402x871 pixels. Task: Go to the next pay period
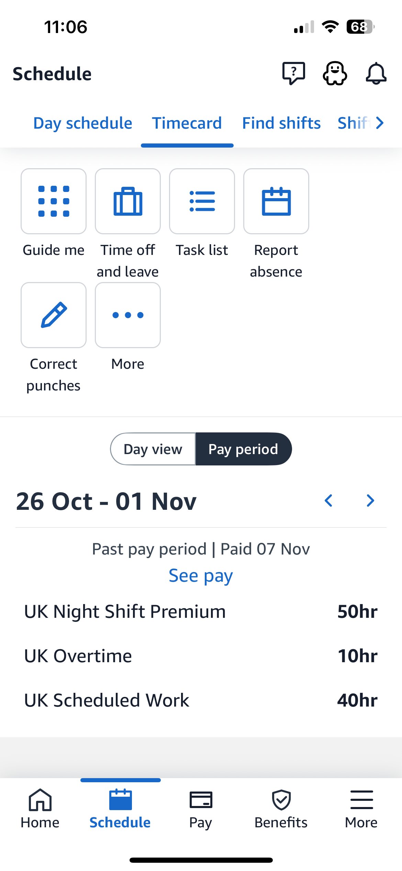click(x=370, y=501)
